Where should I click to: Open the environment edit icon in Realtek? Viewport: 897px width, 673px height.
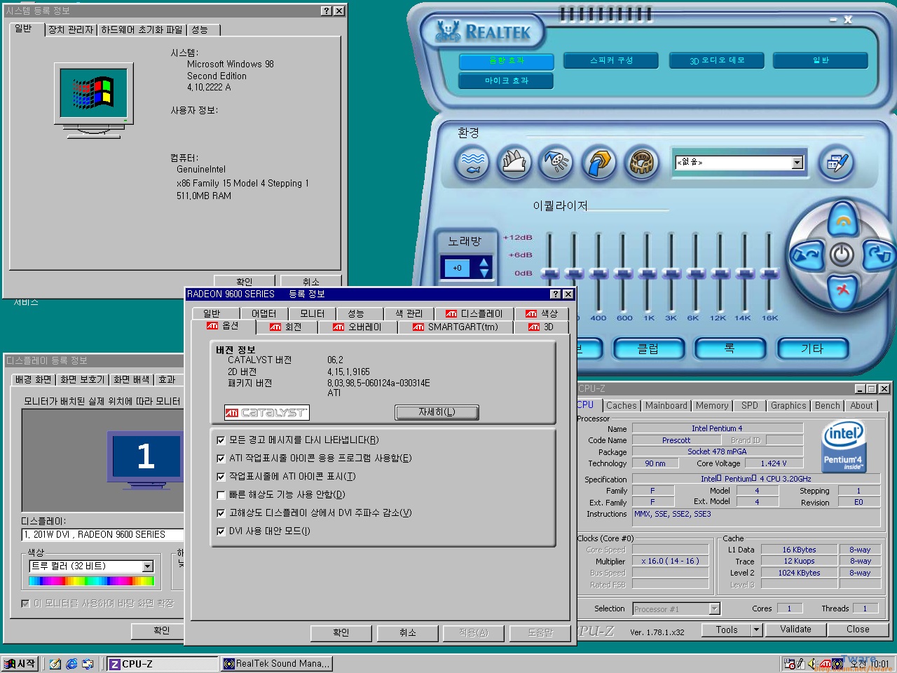[x=837, y=163]
